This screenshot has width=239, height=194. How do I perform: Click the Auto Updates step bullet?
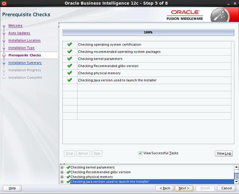(4, 33)
